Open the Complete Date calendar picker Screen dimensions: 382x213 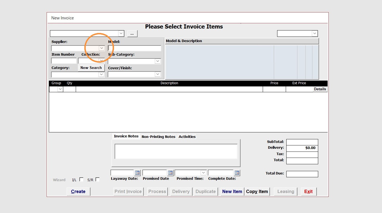click(x=237, y=173)
